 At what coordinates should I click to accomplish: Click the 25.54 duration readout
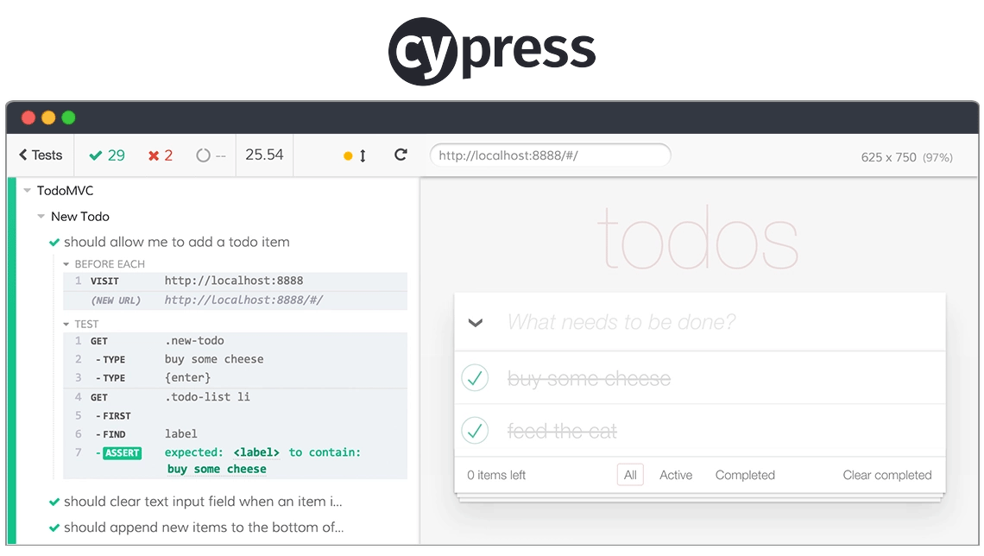coord(264,155)
